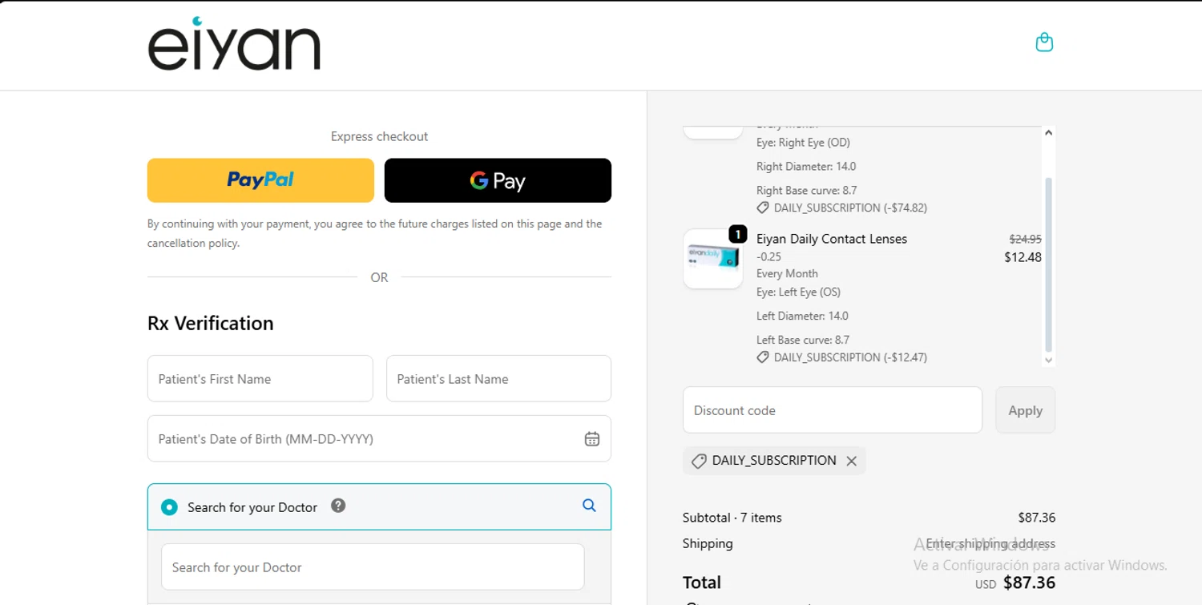
Task: Focus the Patient's Date of Birth field
Action: click(379, 438)
